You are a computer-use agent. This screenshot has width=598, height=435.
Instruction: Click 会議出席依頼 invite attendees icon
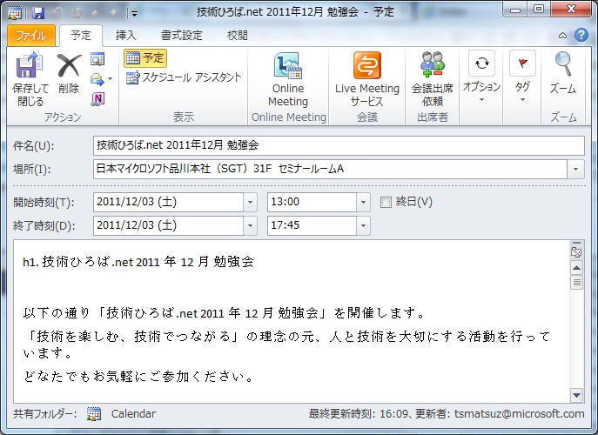coord(433,64)
